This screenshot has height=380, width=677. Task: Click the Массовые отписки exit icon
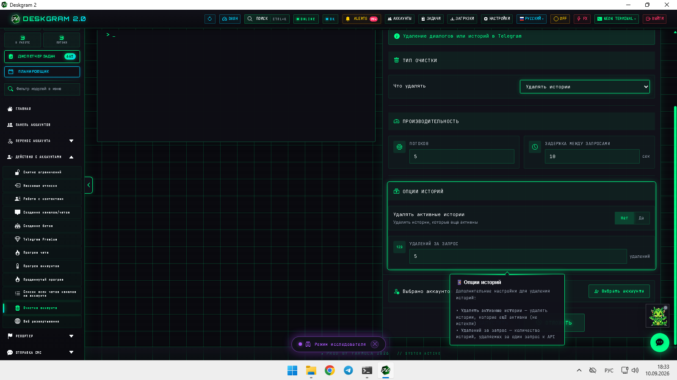17,186
